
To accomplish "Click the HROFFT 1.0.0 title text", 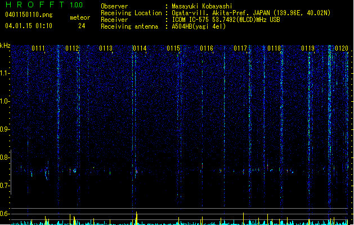I will (44, 4).
